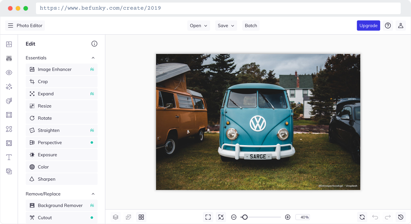Image resolution: width=411 pixels, height=224 pixels.
Task: Select the Resize tool
Action: click(62, 106)
